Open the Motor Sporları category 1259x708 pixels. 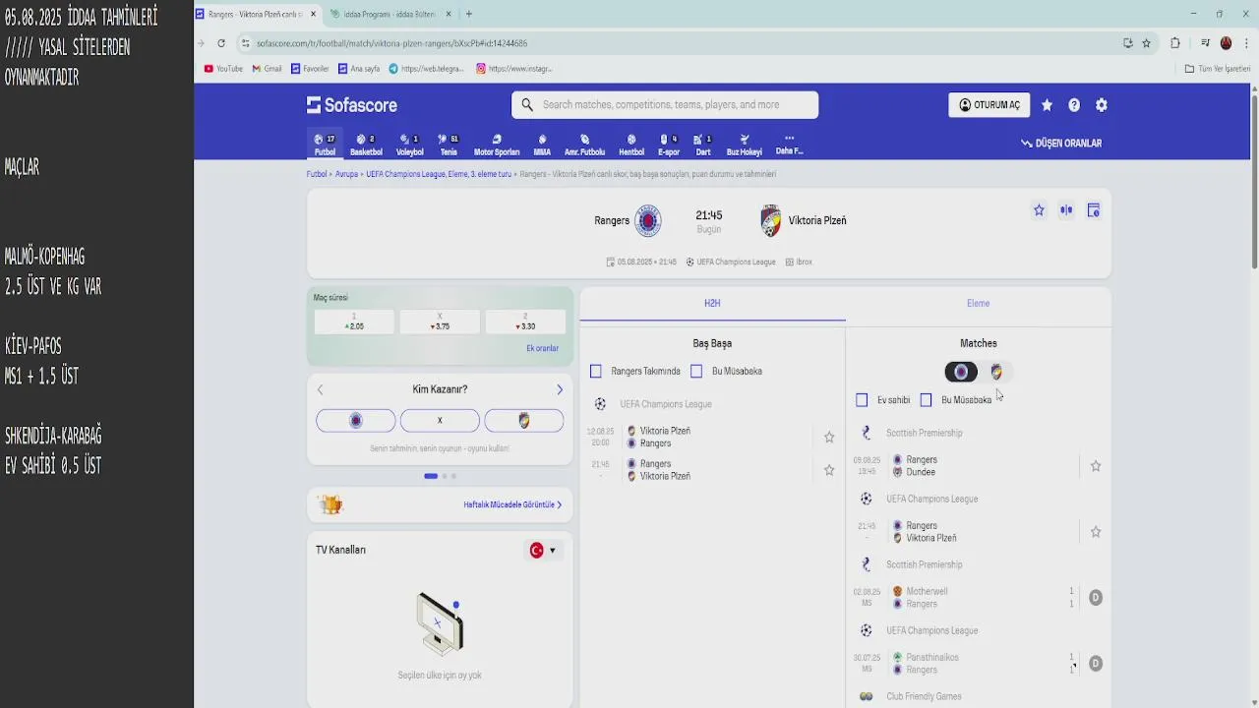[497, 145]
